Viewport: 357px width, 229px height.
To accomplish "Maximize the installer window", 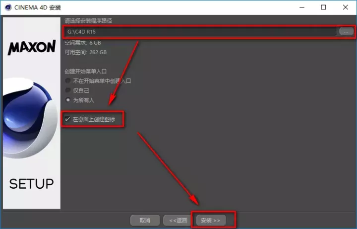I will point(323,7).
